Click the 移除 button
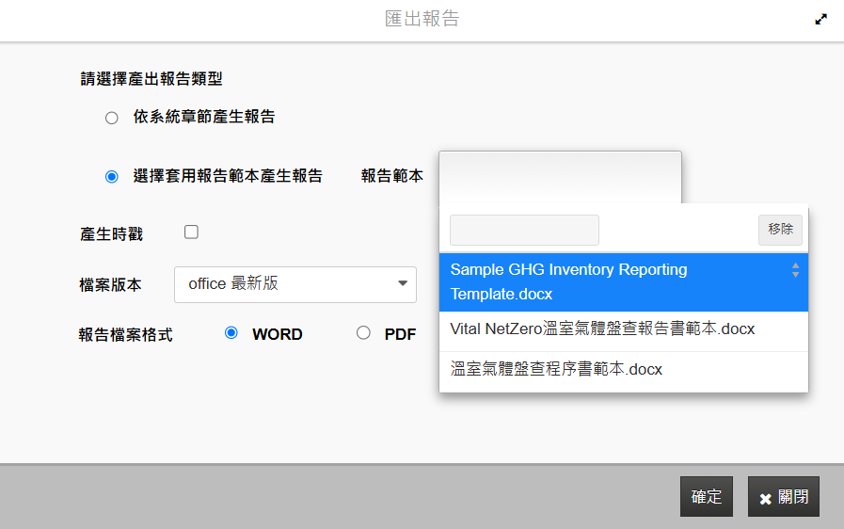Image resolution: width=844 pixels, height=529 pixels. click(780, 229)
